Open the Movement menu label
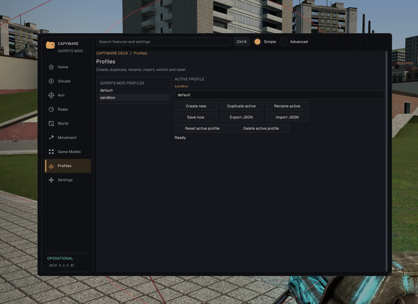418x304 pixels. pyautogui.click(x=67, y=138)
